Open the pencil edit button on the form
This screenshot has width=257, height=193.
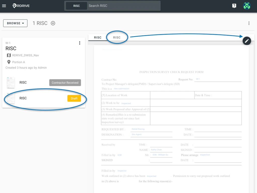pos(247,41)
